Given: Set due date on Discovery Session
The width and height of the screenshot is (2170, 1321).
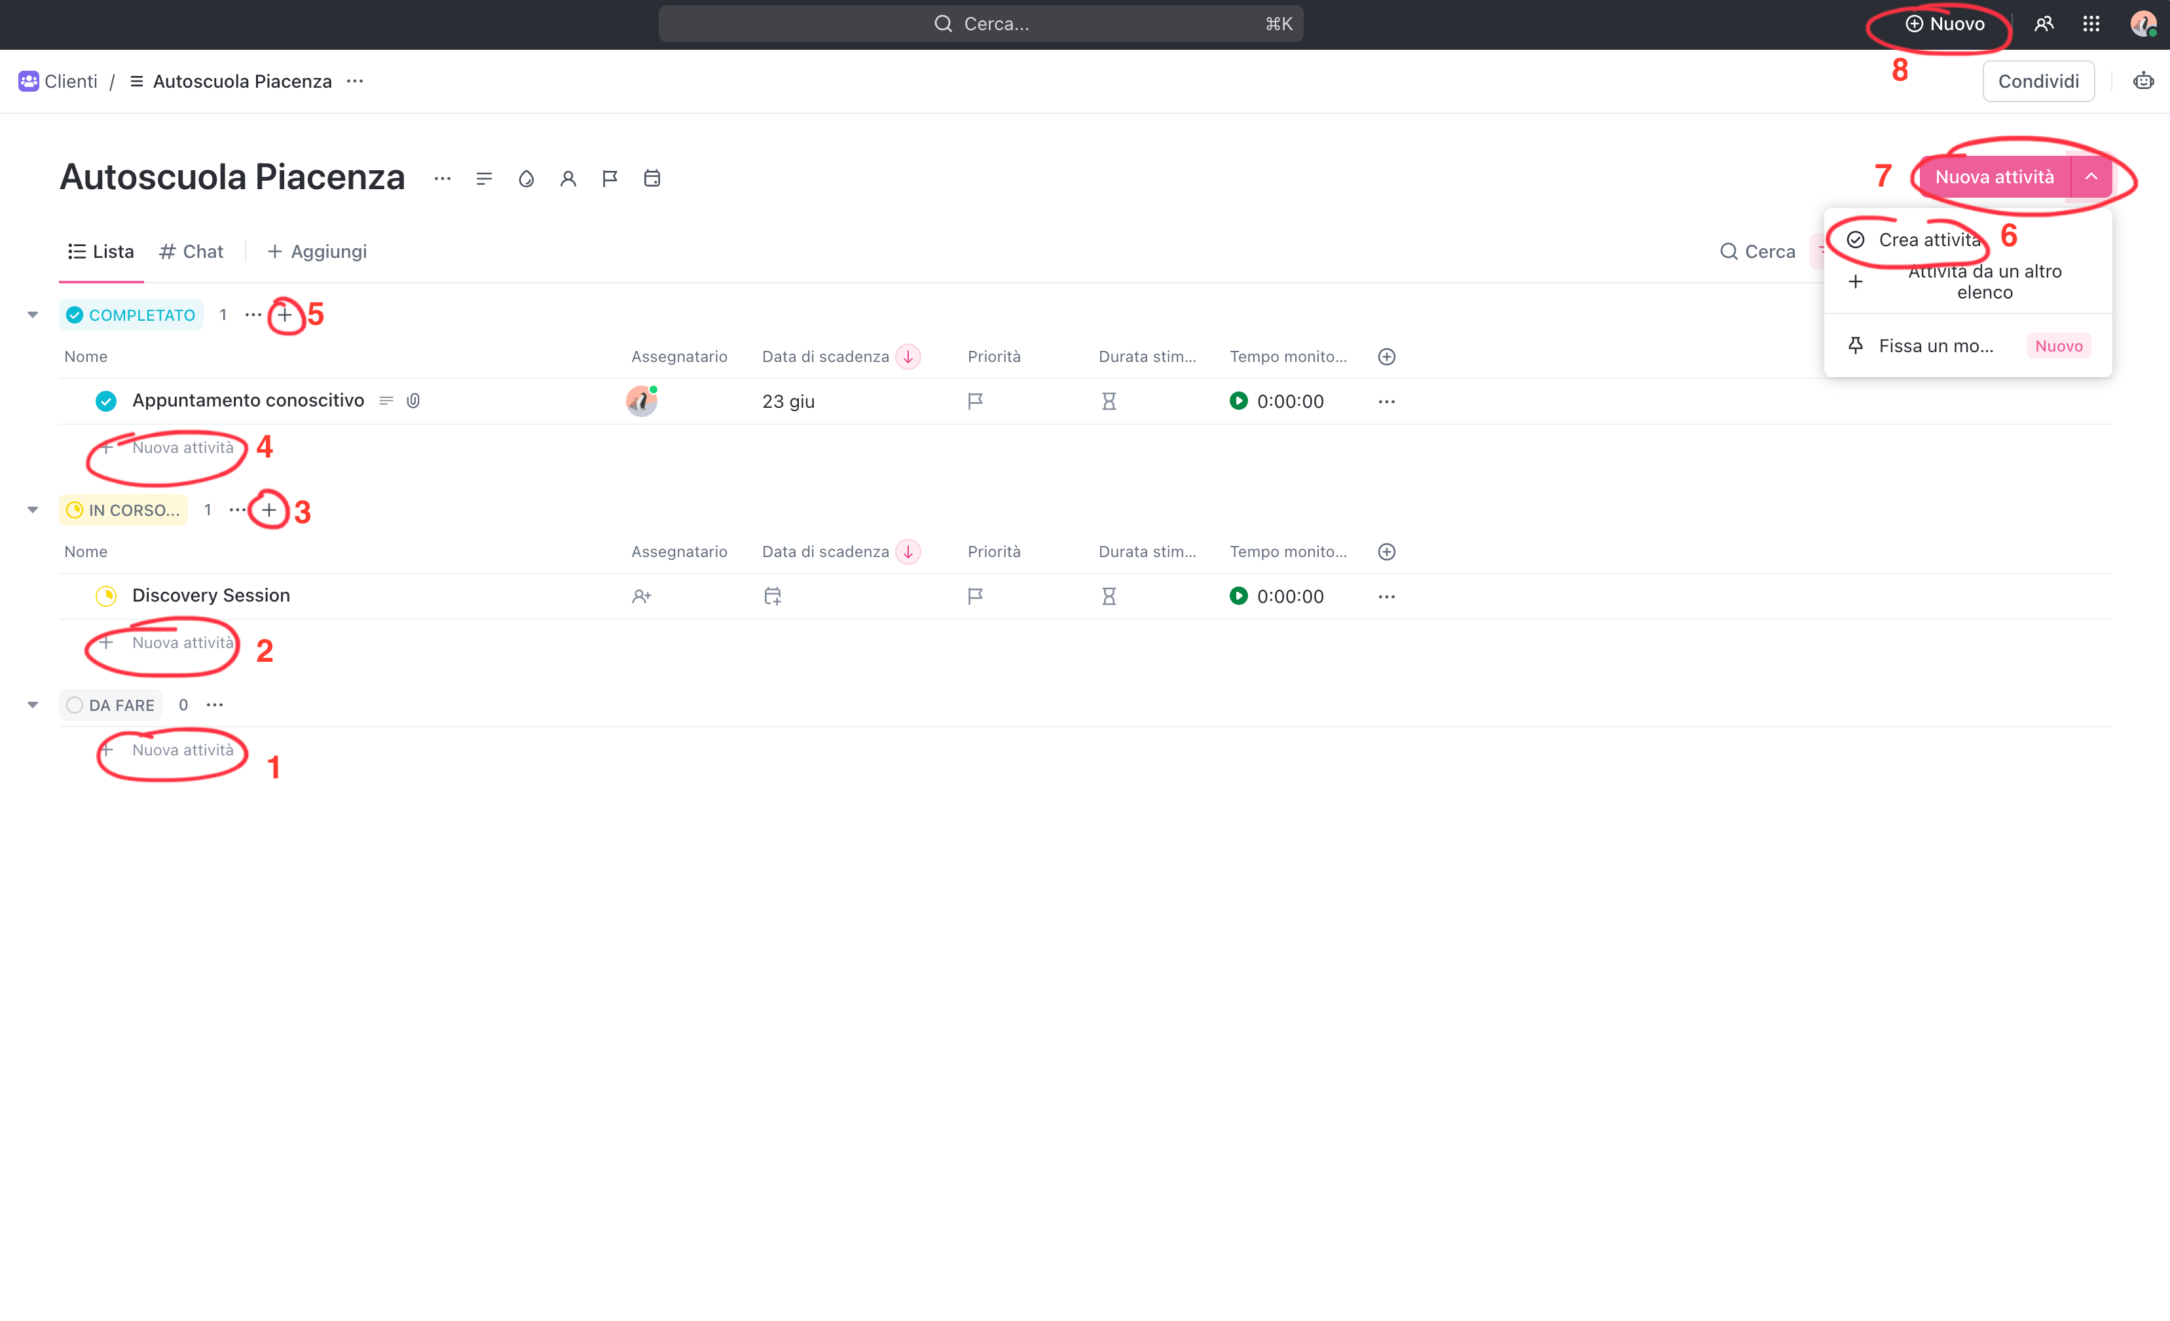Looking at the screenshot, I should tap(773, 597).
